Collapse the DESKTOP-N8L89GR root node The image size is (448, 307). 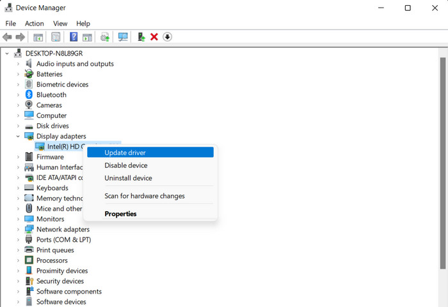tap(7, 54)
